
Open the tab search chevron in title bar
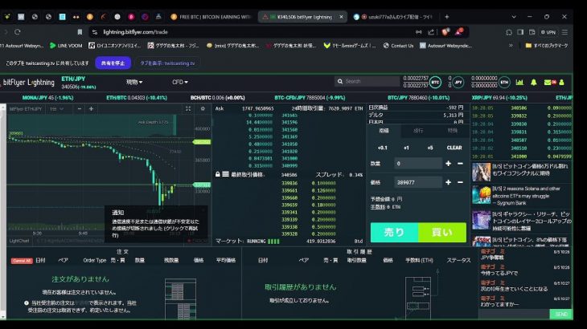click(x=514, y=17)
